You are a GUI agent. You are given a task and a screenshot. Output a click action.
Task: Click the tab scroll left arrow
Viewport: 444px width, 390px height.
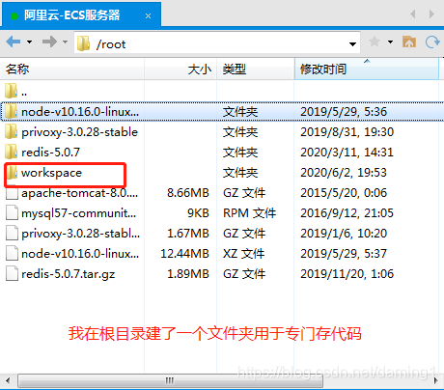[413, 14]
